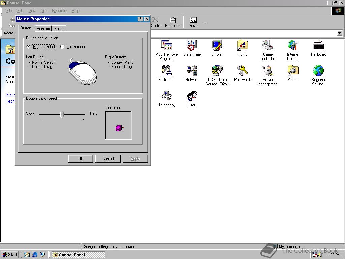Click the Delete toolbar button
Image resolution: width=345 pixels, height=259 pixels.
pos(155,22)
